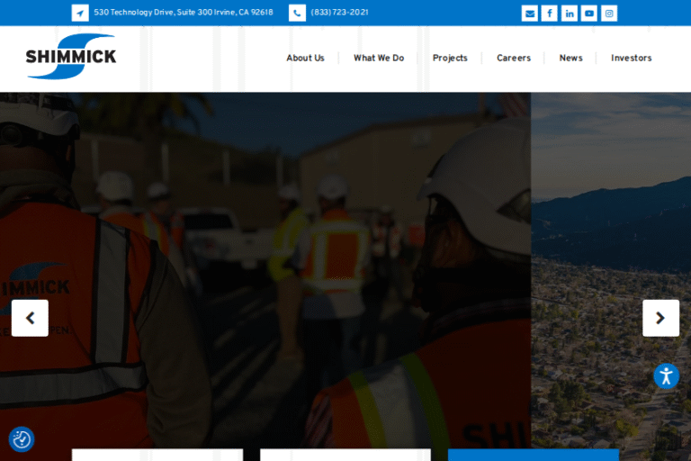
Task: Click the 530 Technology Drive address
Action: (x=184, y=13)
